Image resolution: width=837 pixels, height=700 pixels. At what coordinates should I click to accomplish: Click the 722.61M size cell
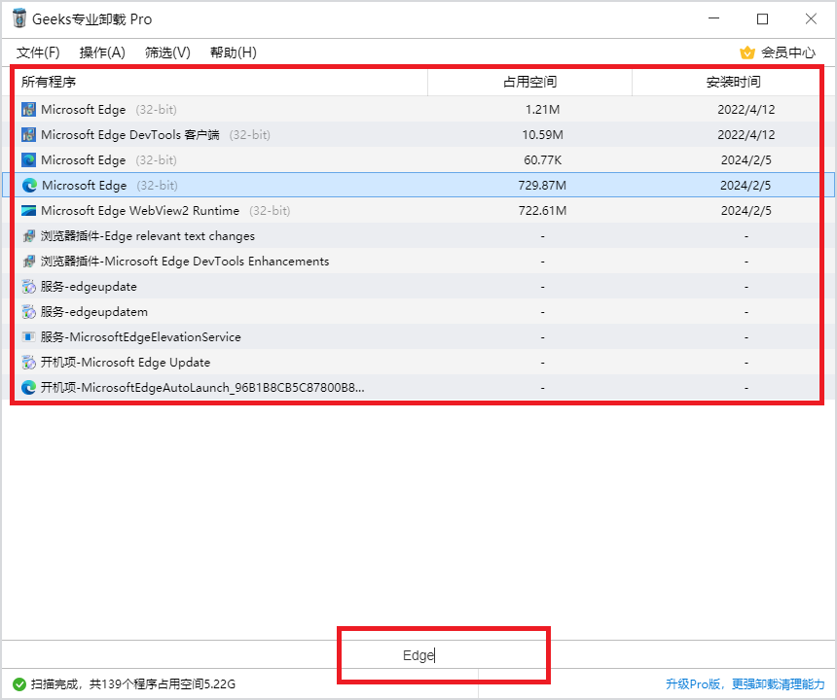click(x=542, y=211)
